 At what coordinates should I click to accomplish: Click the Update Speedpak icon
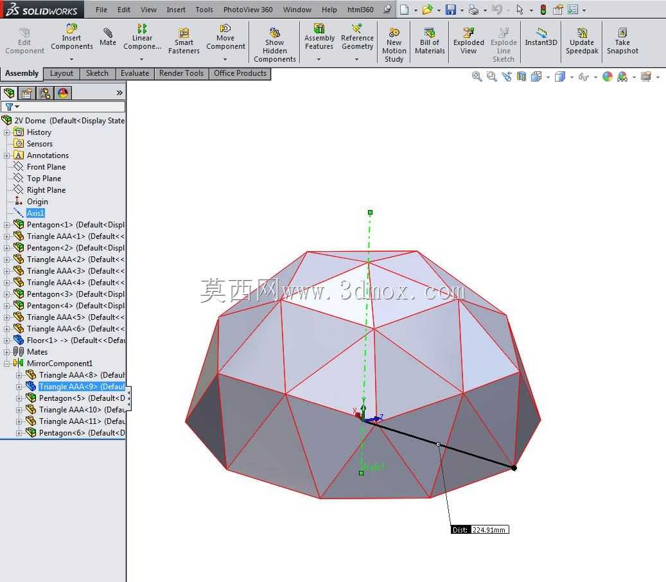tap(581, 40)
